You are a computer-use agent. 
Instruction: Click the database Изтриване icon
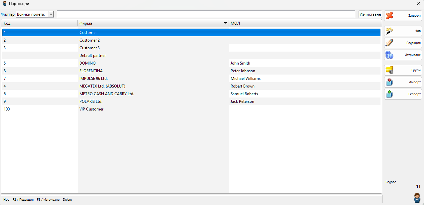(389, 55)
